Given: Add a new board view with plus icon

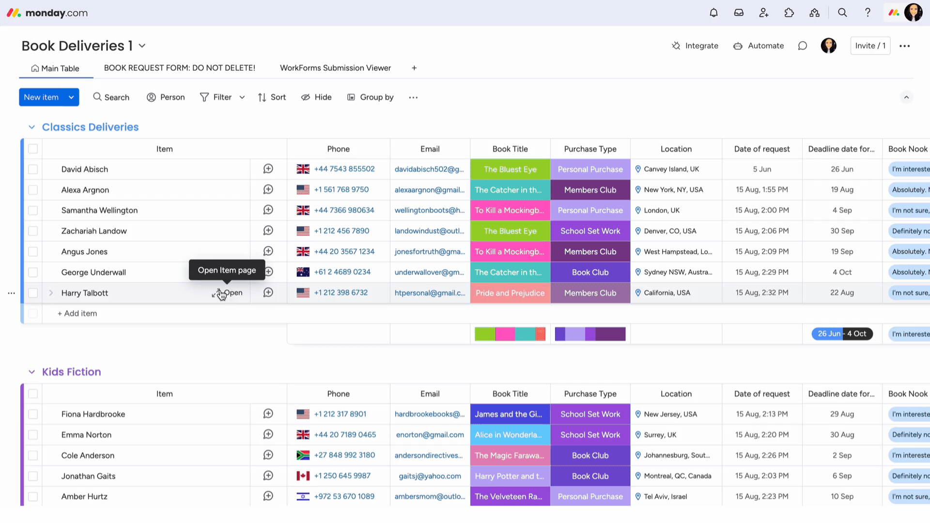Looking at the screenshot, I should 414,68.
